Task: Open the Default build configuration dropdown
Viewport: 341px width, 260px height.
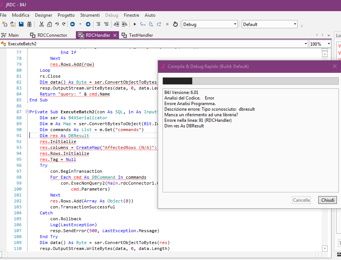Action: (x=270, y=25)
